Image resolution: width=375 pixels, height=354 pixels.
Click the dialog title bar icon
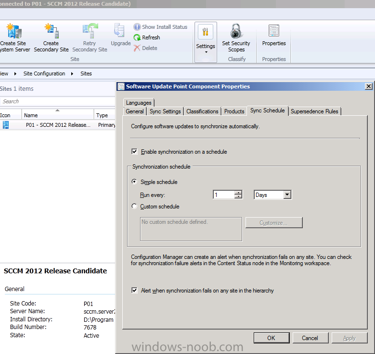(121, 86)
